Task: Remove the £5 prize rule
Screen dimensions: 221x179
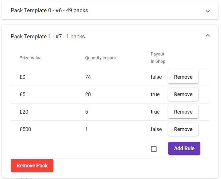Action: 183,94
